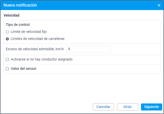Image resolution: width=164 pixels, height=114 pixels.
Task: Click the 'Límite de velocidad fijo' label text
Action: pos(29,32)
